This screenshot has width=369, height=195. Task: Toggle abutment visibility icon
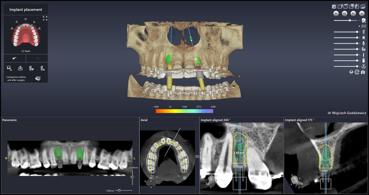pos(364,44)
